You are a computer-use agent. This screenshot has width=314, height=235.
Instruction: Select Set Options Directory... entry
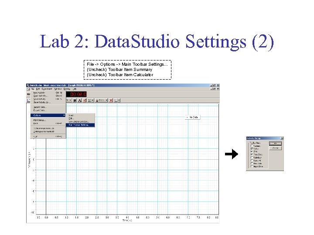tap(80, 122)
